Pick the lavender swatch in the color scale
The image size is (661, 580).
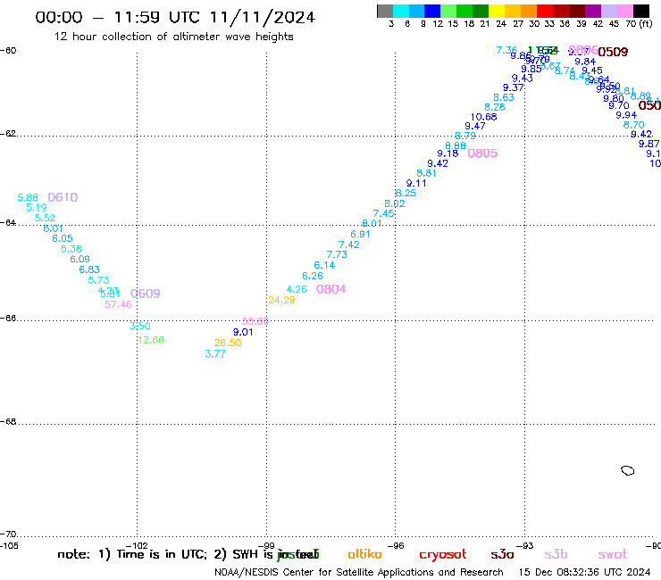pyautogui.click(x=609, y=11)
